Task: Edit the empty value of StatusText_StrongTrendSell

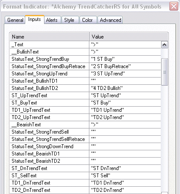Action: (125, 132)
